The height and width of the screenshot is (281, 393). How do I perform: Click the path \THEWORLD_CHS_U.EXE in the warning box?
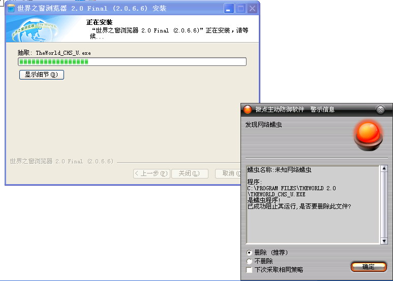point(276,194)
